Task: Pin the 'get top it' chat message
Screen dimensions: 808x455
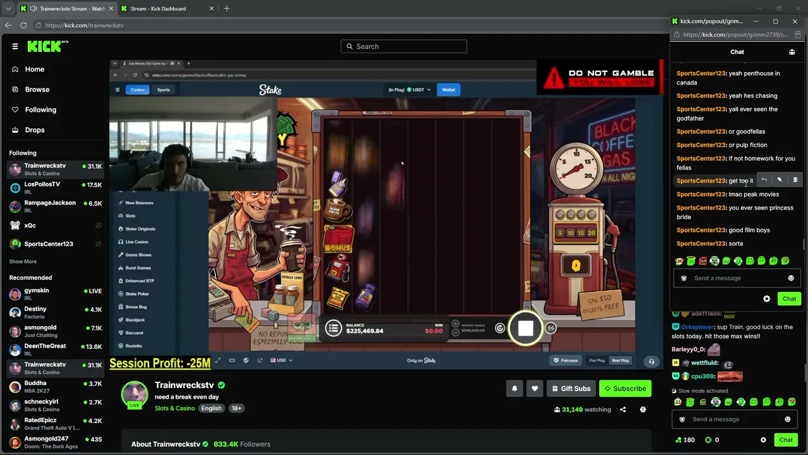Action: pos(780,180)
